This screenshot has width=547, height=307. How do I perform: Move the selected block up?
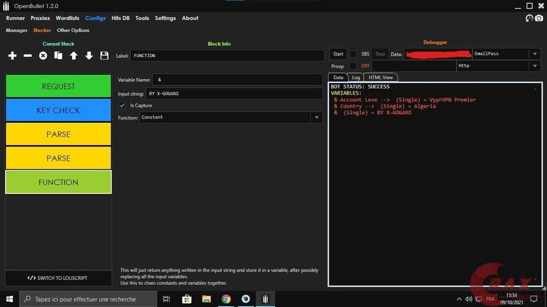pyautogui.click(x=74, y=56)
